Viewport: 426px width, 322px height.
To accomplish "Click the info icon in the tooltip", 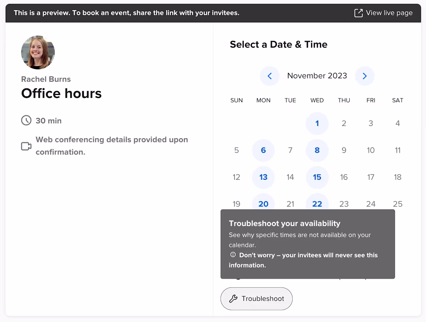I will pyautogui.click(x=233, y=255).
